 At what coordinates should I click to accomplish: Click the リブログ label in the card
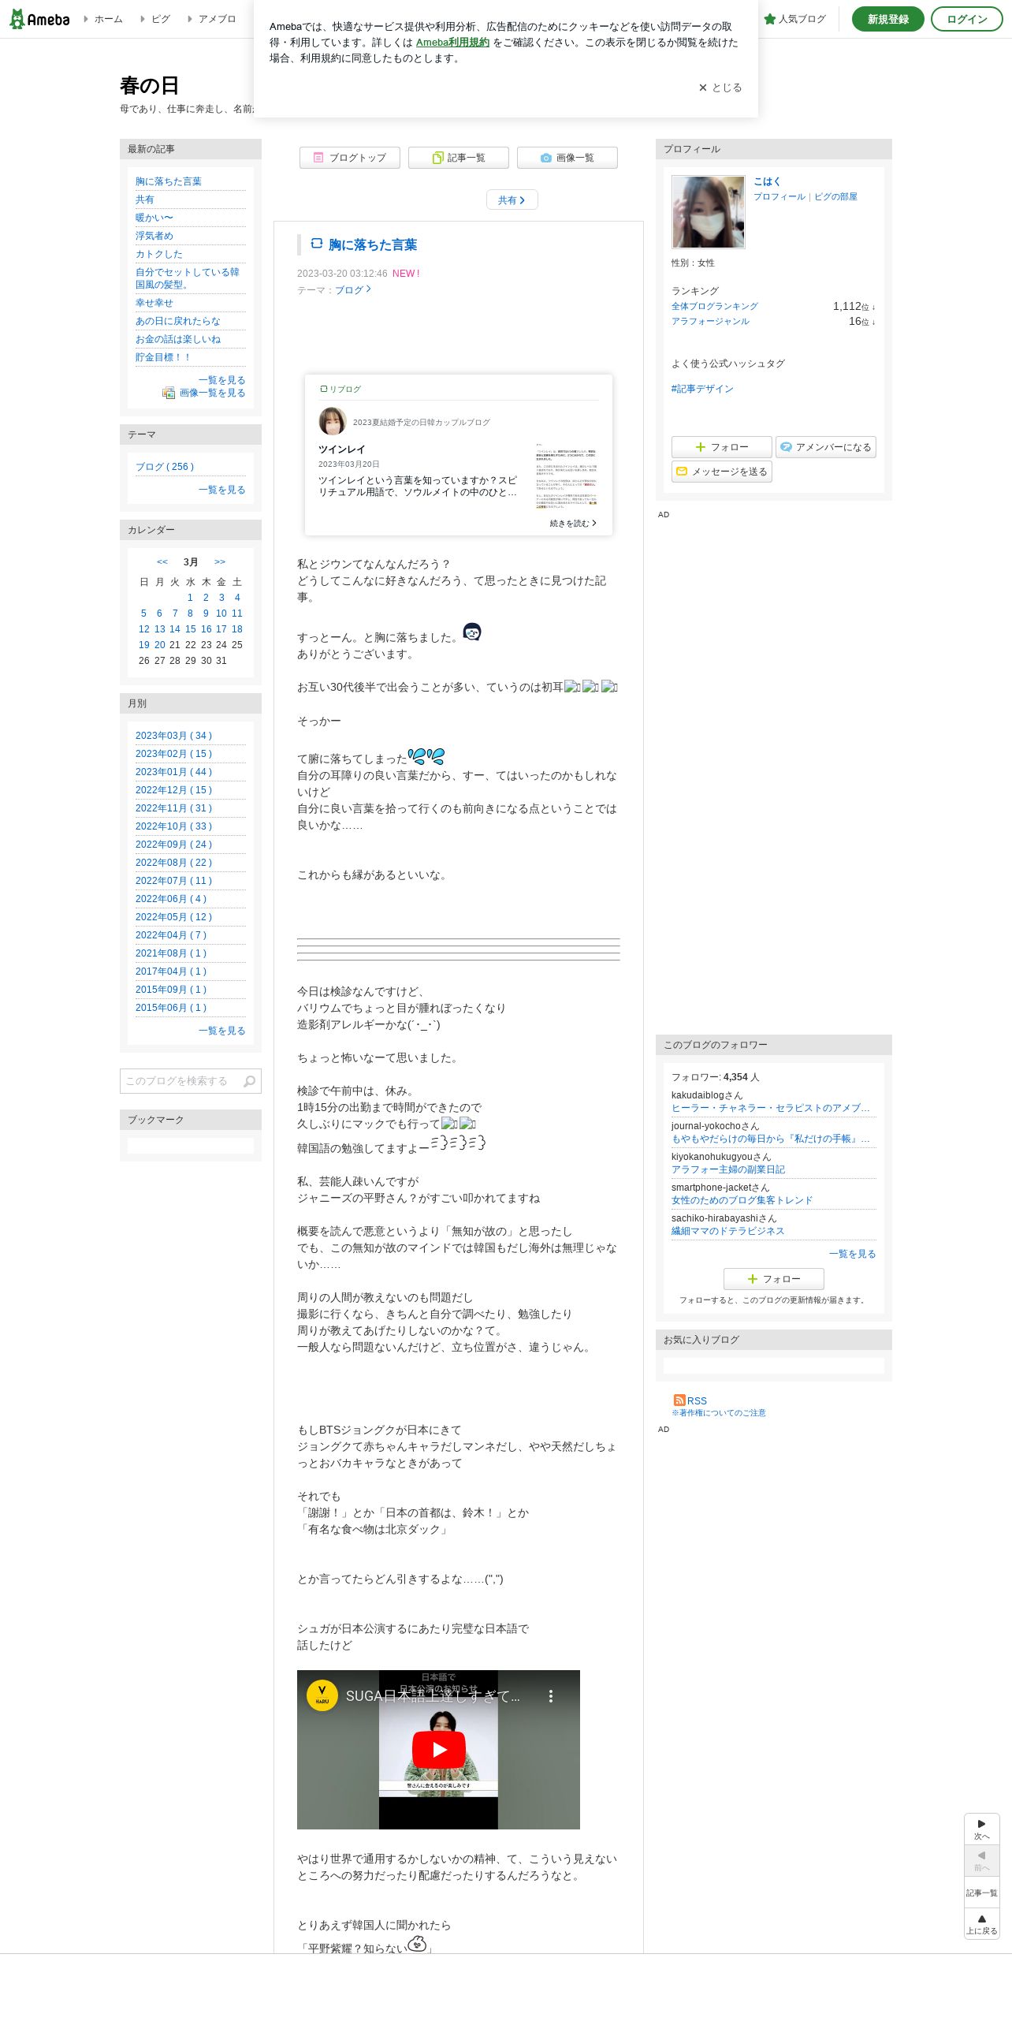pos(340,390)
